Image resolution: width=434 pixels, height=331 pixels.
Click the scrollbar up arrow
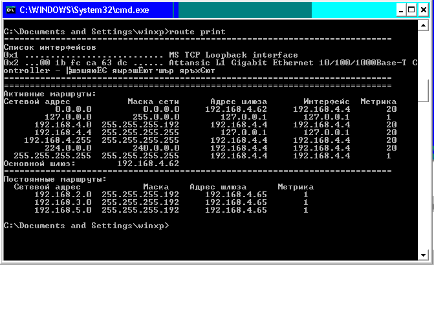pyautogui.click(x=423, y=26)
